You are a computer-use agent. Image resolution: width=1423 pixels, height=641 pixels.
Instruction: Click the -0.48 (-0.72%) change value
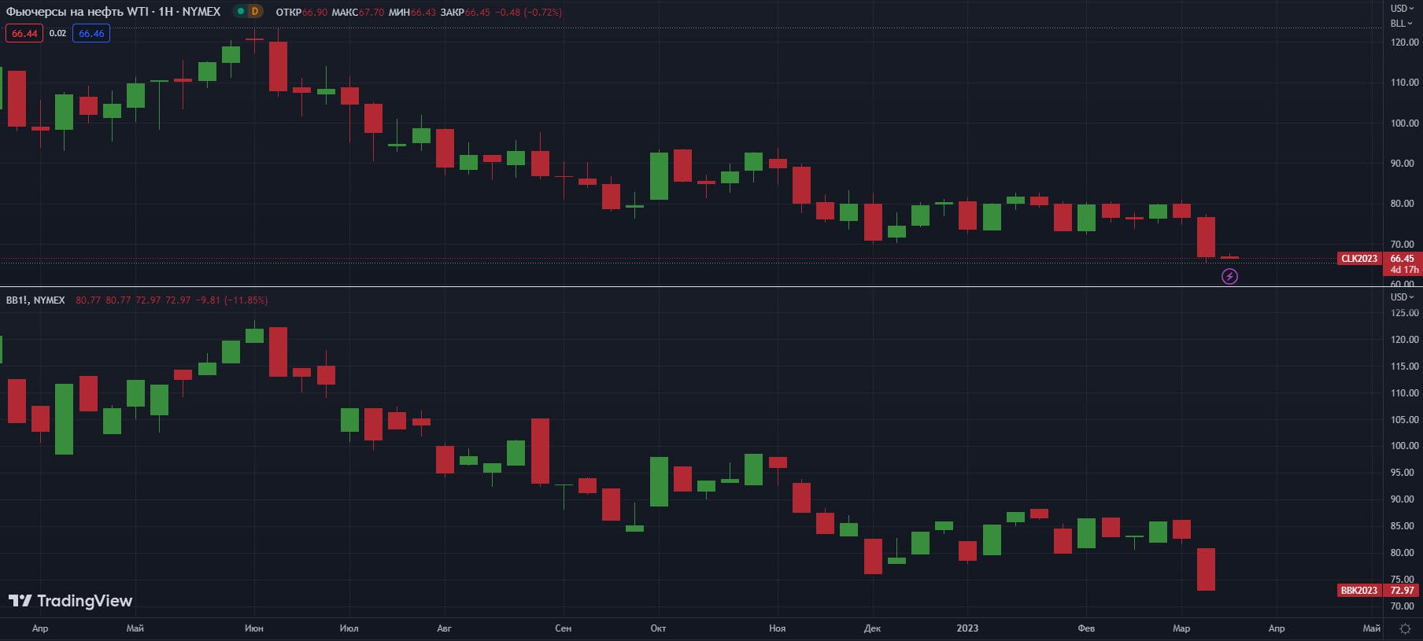pos(528,13)
